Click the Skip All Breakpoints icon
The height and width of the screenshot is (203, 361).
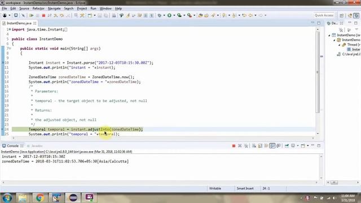[23, 15]
